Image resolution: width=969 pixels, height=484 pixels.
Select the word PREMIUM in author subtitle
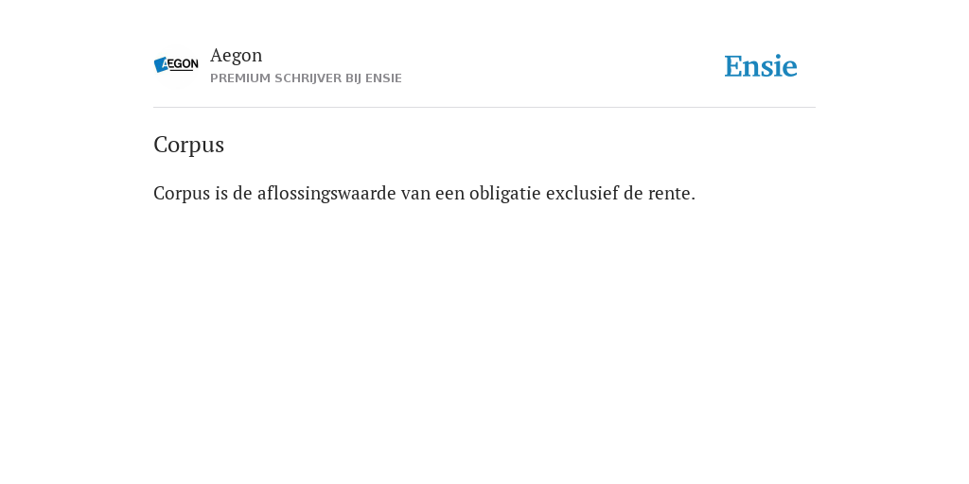click(240, 78)
